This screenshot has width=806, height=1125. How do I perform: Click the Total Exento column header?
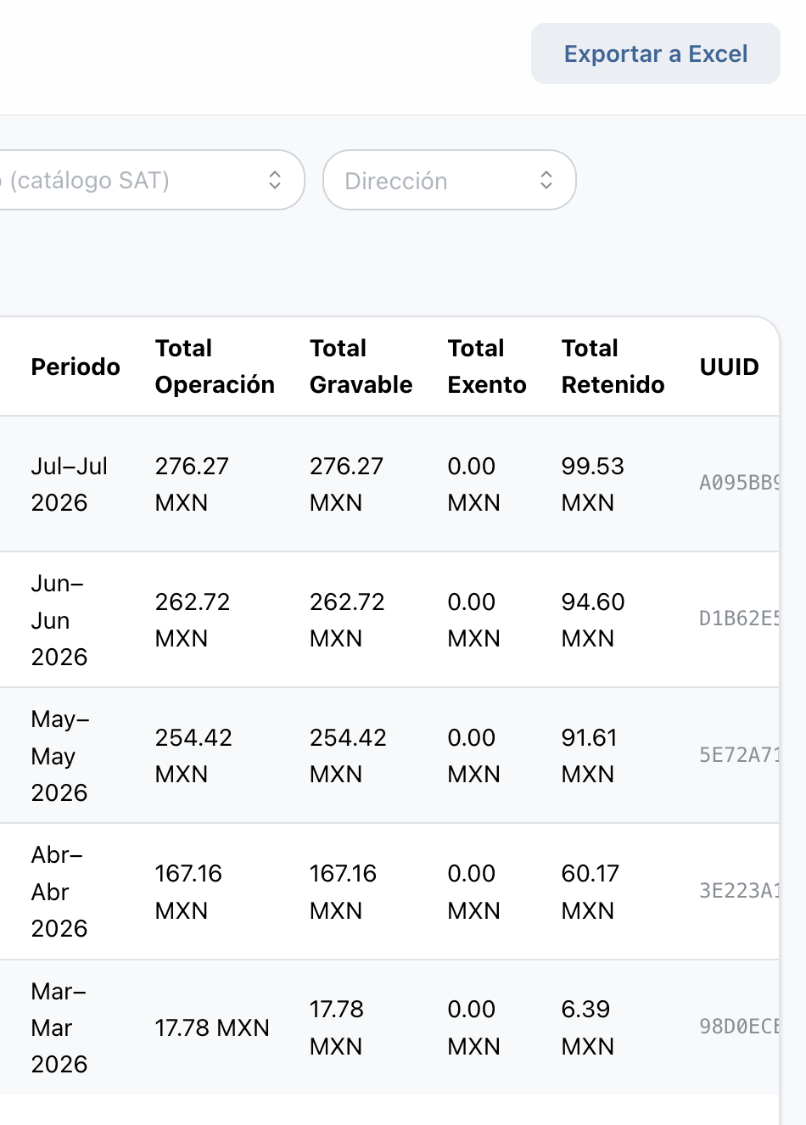pos(487,367)
